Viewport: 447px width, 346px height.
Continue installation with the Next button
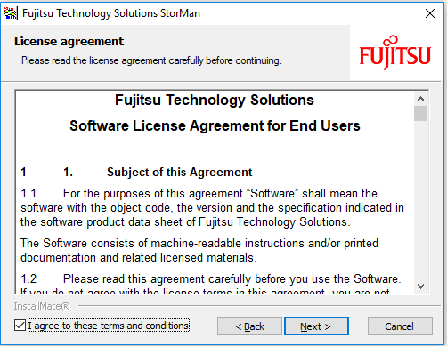click(x=316, y=326)
